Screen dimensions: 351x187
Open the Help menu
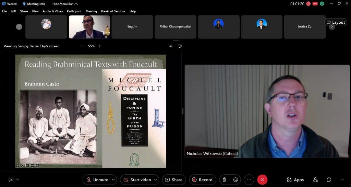(133, 11)
